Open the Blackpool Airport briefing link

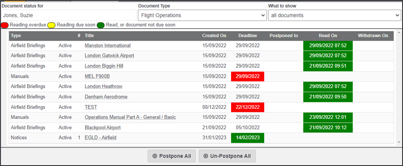103,128
